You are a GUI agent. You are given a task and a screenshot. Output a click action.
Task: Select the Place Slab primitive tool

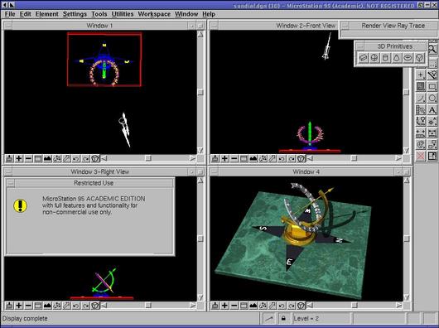point(363,58)
